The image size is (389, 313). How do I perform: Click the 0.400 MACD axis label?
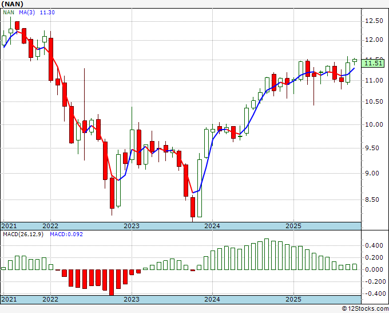coord(374,245)
